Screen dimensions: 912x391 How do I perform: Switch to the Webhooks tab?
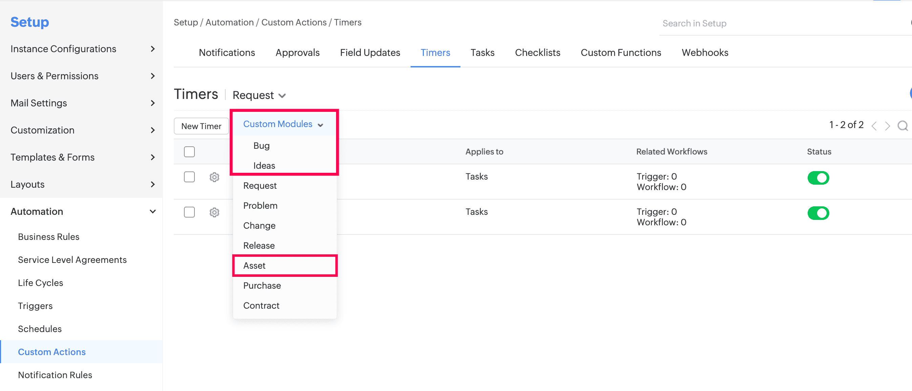pyautogui.click(x=705, y=53)
